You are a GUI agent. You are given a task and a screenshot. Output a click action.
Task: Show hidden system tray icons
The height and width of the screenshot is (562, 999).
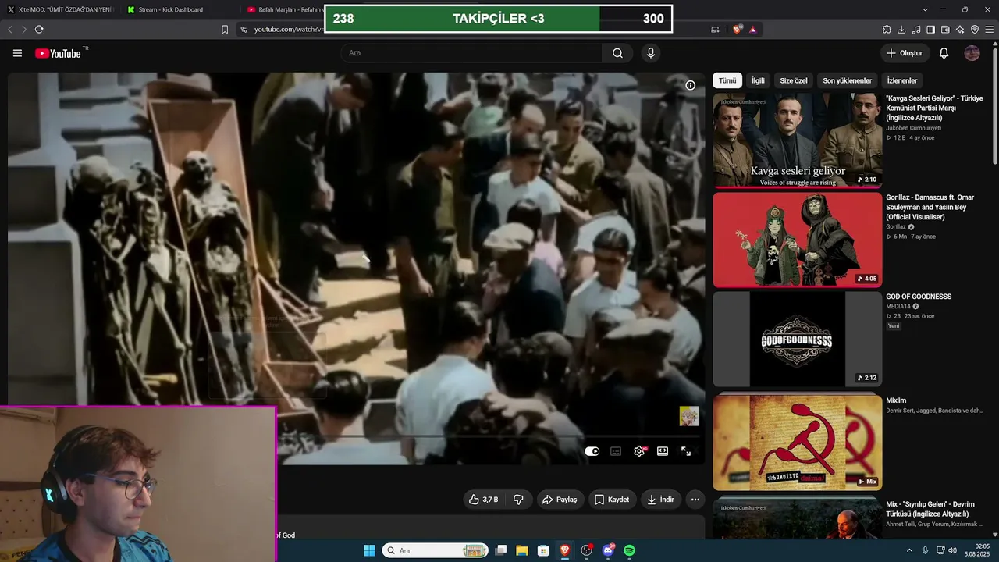[909, 550]
